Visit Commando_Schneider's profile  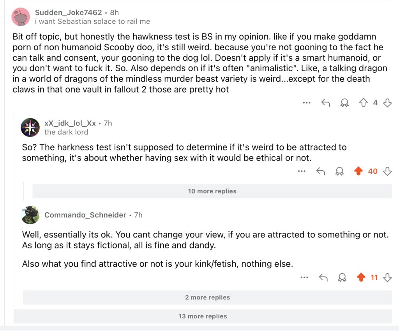(x=85, y=215)
